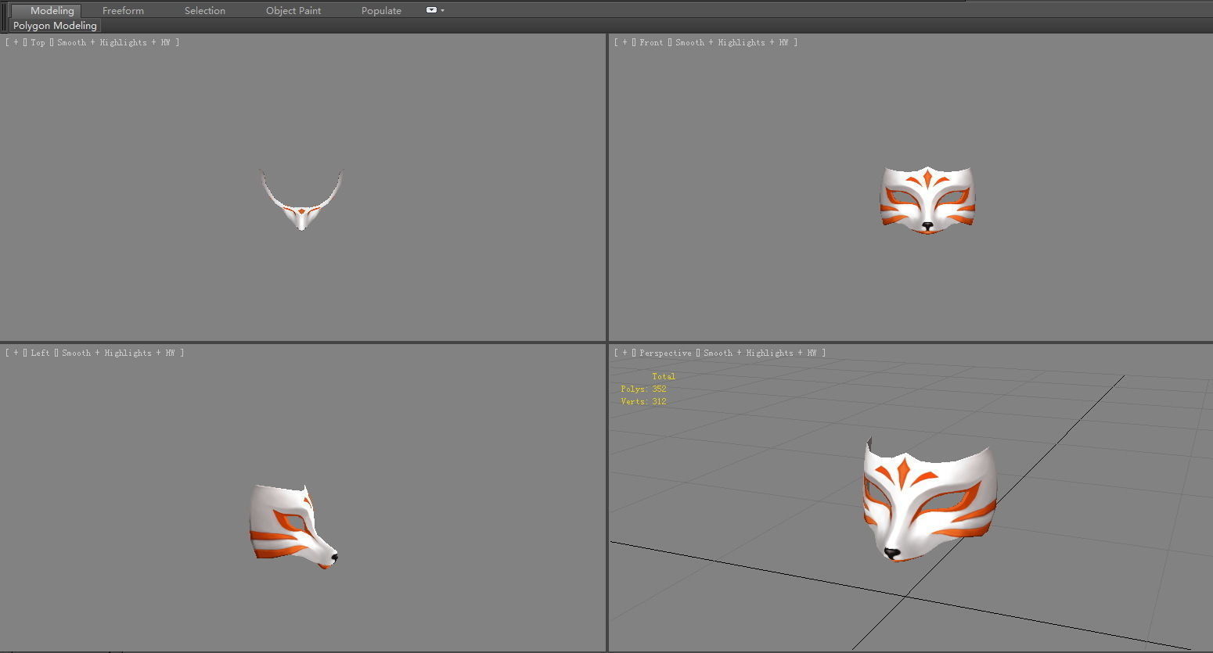This screenshot has height=653, width=1213.
Task: Open the Top point-of-view viewport label menu
Action: tap(37, 42)
